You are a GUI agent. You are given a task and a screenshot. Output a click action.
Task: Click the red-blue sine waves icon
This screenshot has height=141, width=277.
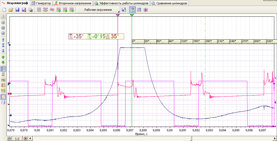tap(52, 10)
